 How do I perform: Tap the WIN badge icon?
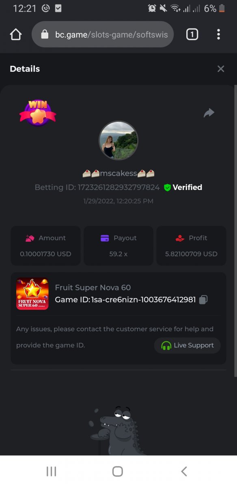tap(38, 113)
